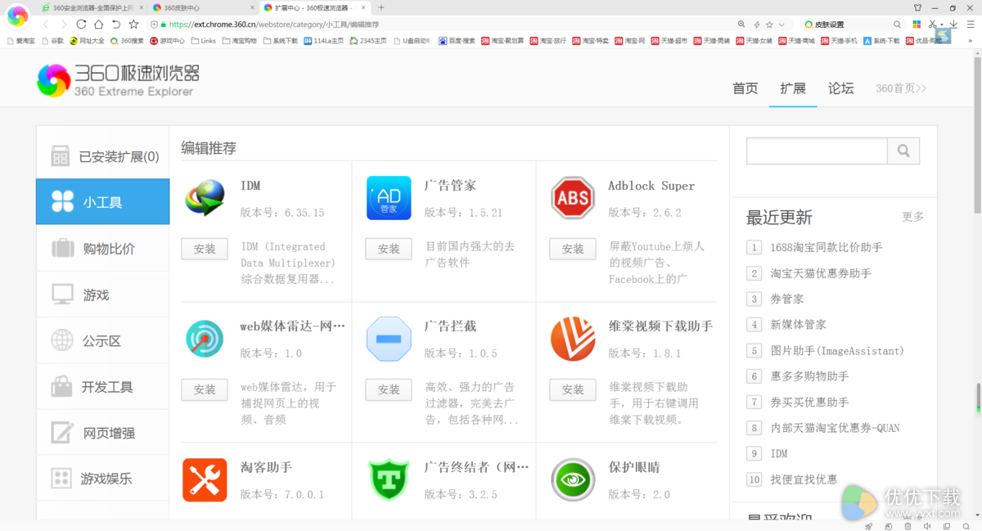Open 1688淘宝同款比价助手 in recent updates

coord(827,247)
